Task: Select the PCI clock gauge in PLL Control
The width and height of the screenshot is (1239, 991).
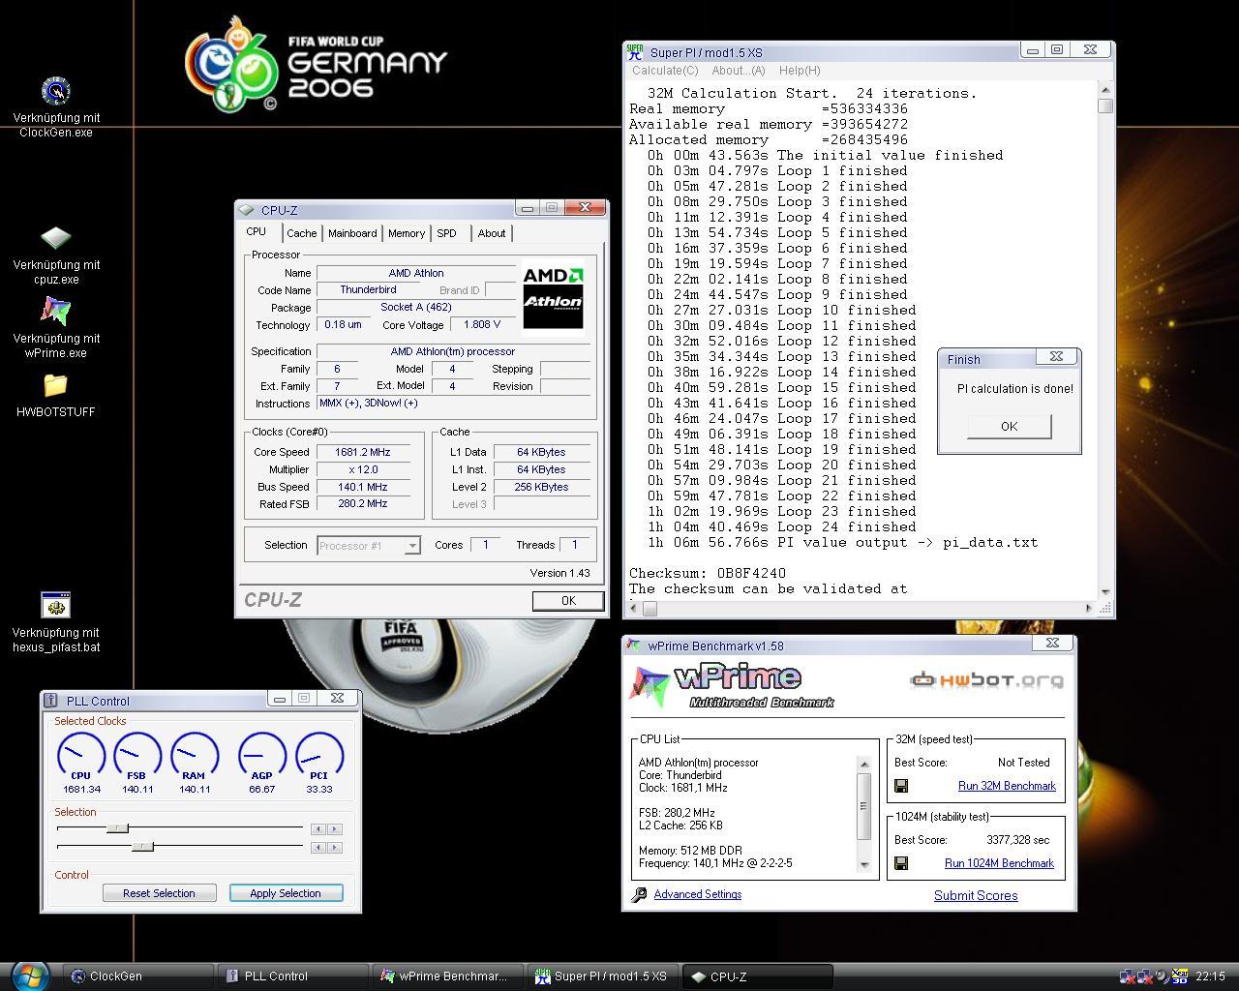Action: point(319,757)
